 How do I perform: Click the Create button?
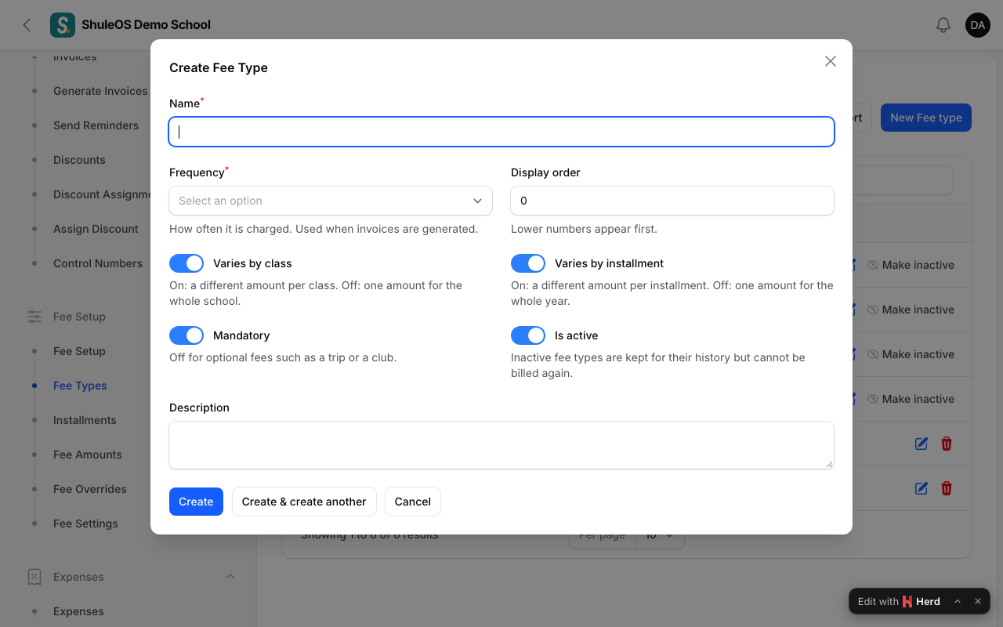(196, 502)
